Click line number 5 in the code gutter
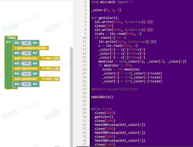Image resolution: width=193 pixels, height=147 pixels. coord(85,18)
